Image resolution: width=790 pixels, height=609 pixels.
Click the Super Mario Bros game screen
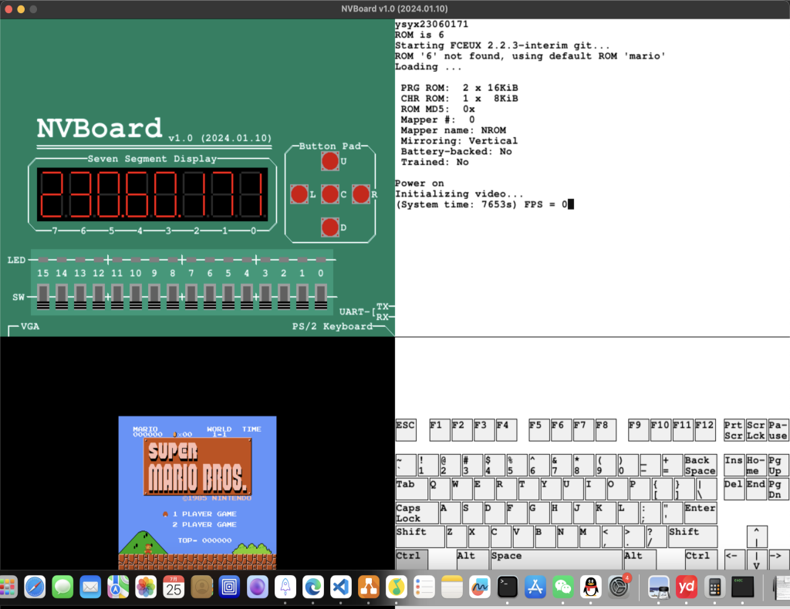click(197, 493)
